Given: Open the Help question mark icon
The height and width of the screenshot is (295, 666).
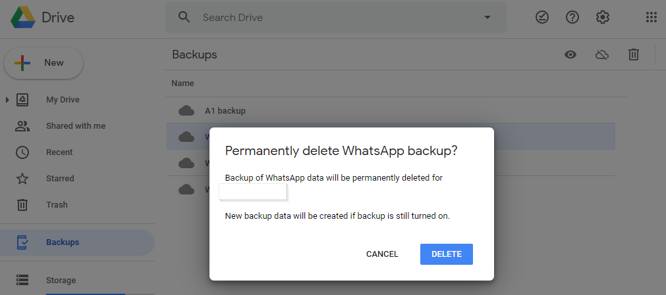Looking at the screenshot, I should pyautogui.click(x=572, y=17).
